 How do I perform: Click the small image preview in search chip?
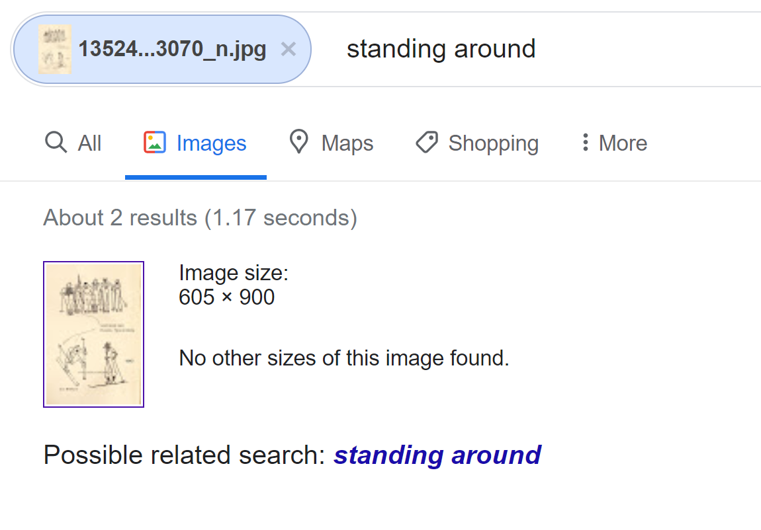55,50
